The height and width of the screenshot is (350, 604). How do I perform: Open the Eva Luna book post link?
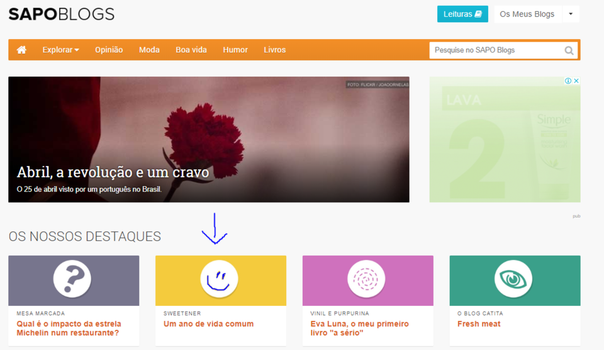[359, 329]
